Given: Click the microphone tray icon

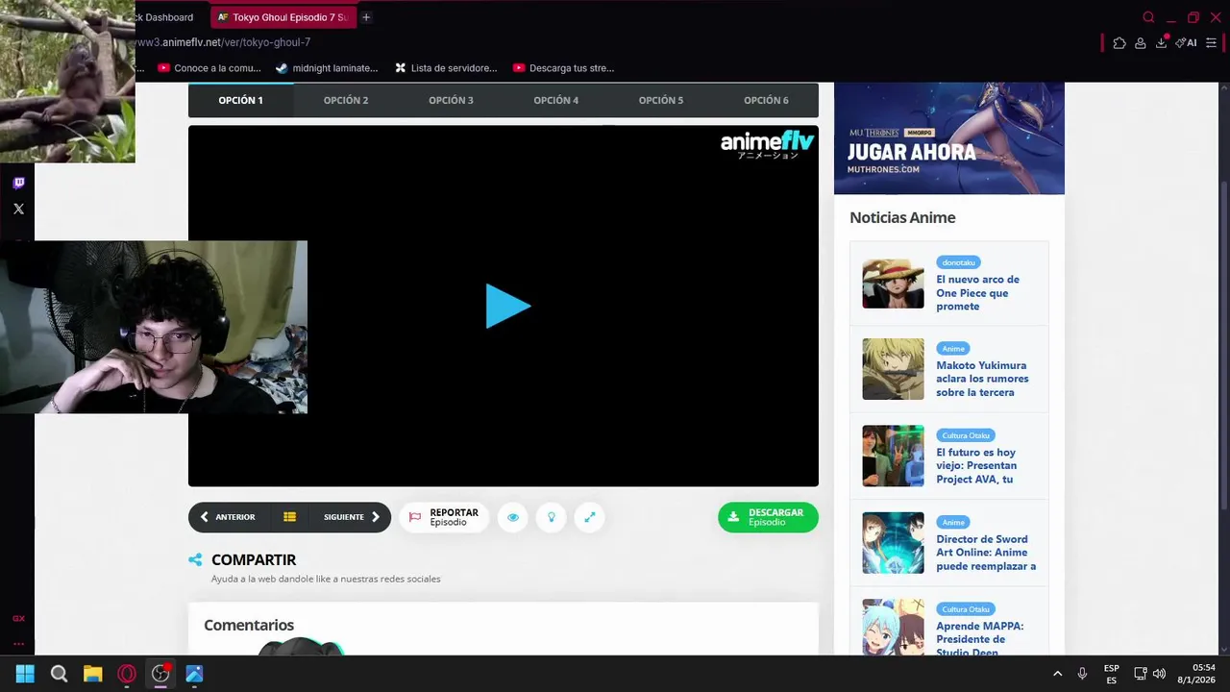Looking at the screenshot, I should coord(1082,674).
